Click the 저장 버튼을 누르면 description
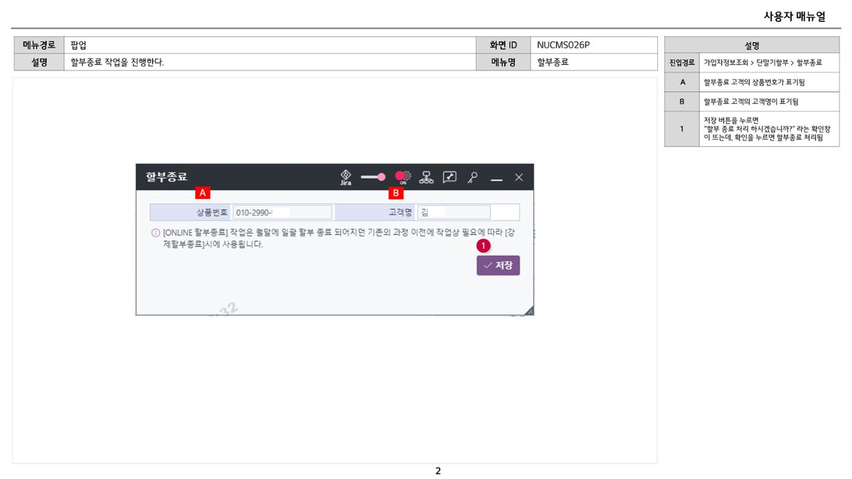 click(767, 129)
